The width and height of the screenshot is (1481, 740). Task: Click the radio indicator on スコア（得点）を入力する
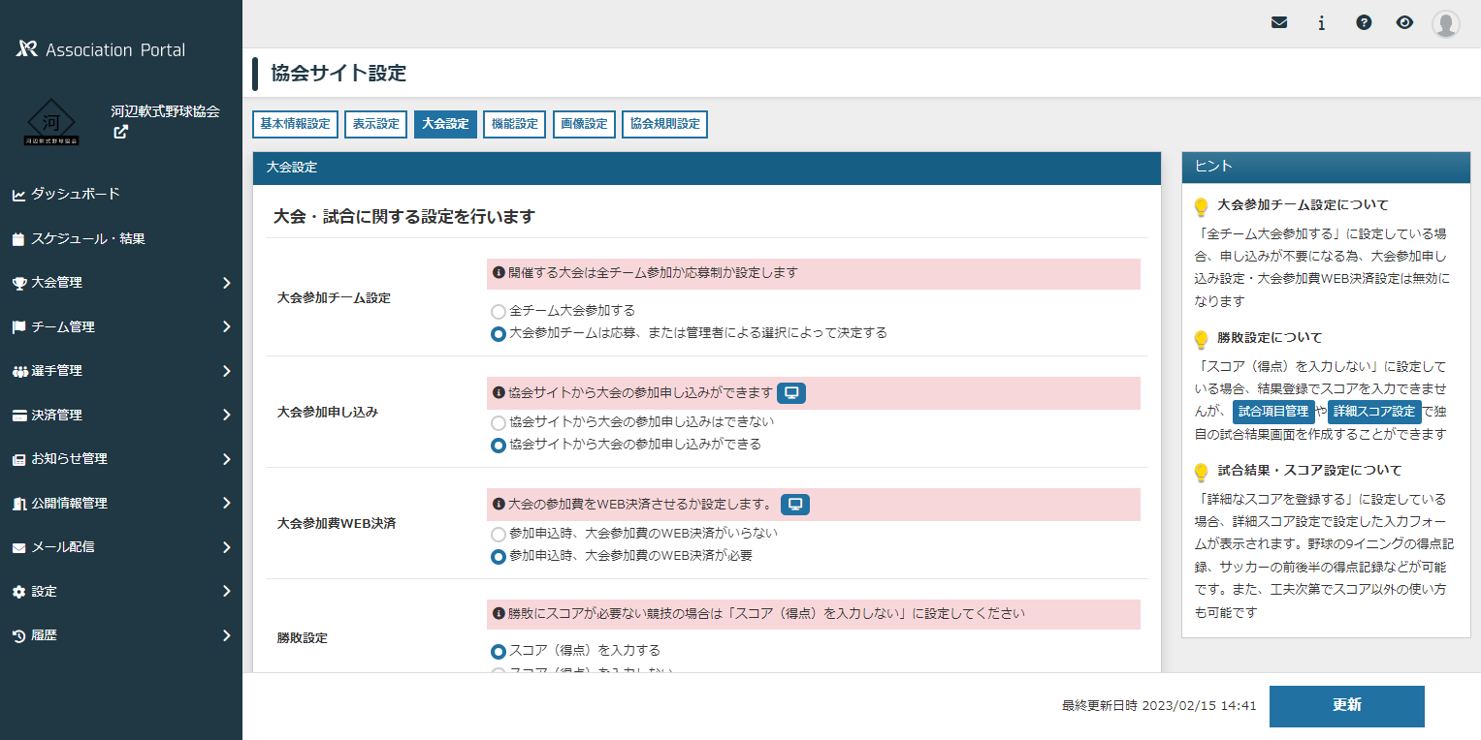[498, 651]
